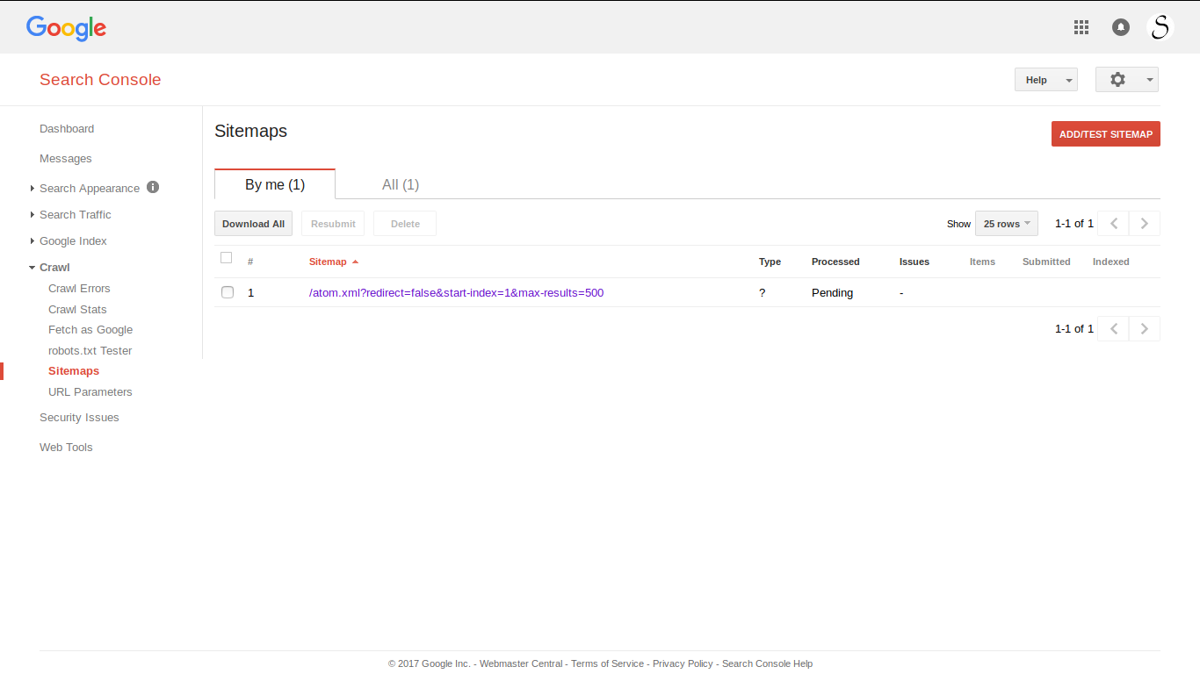Open Crawl Stats page
Screen dimensions: 1200x674
tap(77, 310)
